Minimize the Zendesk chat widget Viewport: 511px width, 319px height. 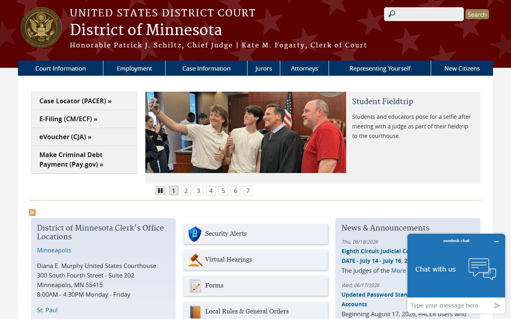click(496, 241)
